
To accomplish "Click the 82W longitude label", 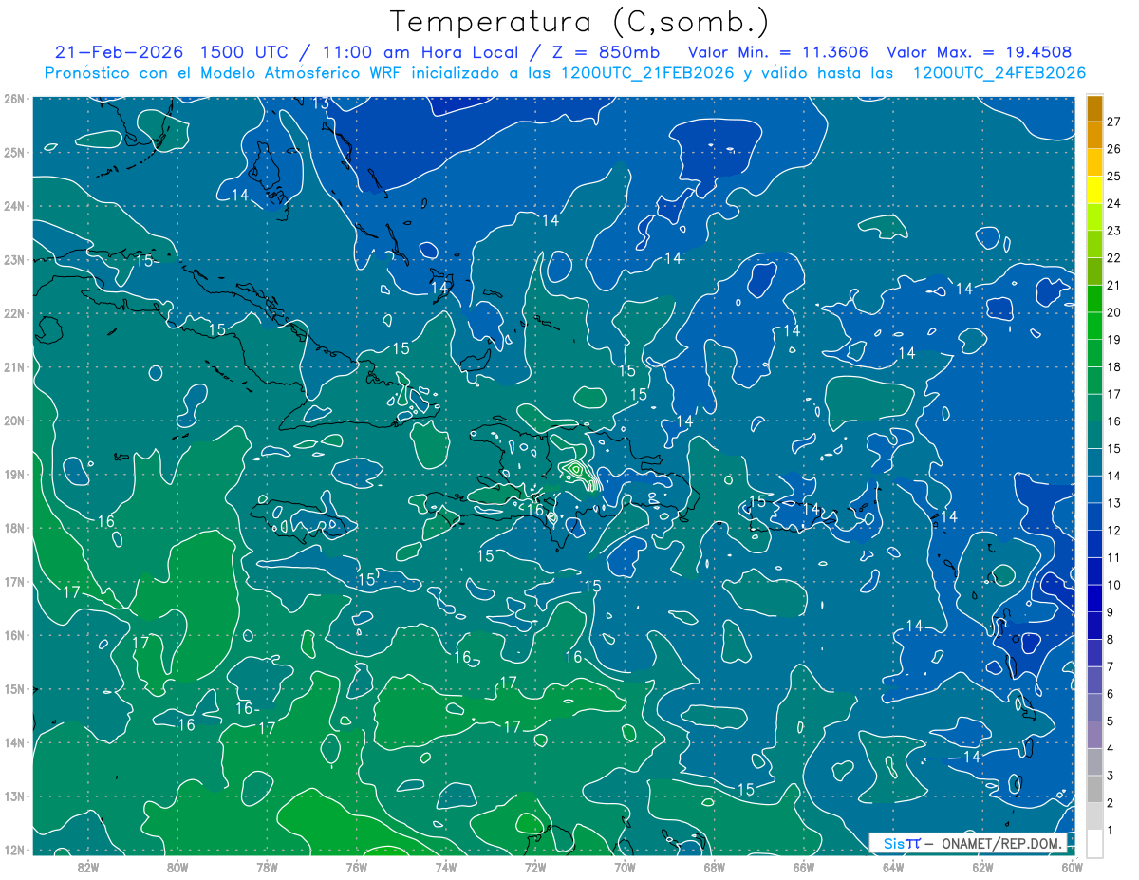I will (x=88, y=868).
